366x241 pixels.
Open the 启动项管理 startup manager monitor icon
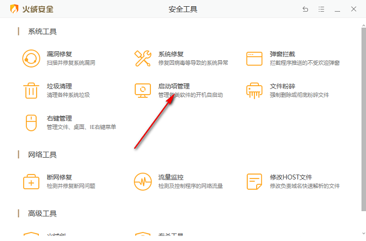pyautogui.click(x=142, y=90)
